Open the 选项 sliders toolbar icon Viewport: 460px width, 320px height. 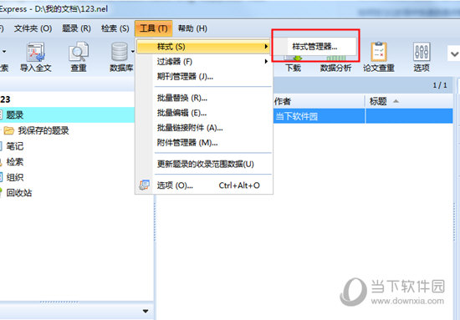tap(422, 52)
